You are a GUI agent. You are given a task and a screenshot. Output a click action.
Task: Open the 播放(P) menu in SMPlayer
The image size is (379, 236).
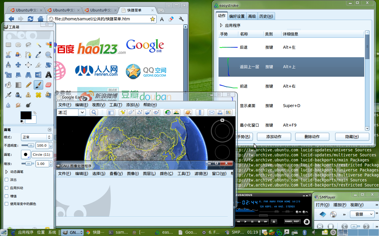(x=340, y=205)
